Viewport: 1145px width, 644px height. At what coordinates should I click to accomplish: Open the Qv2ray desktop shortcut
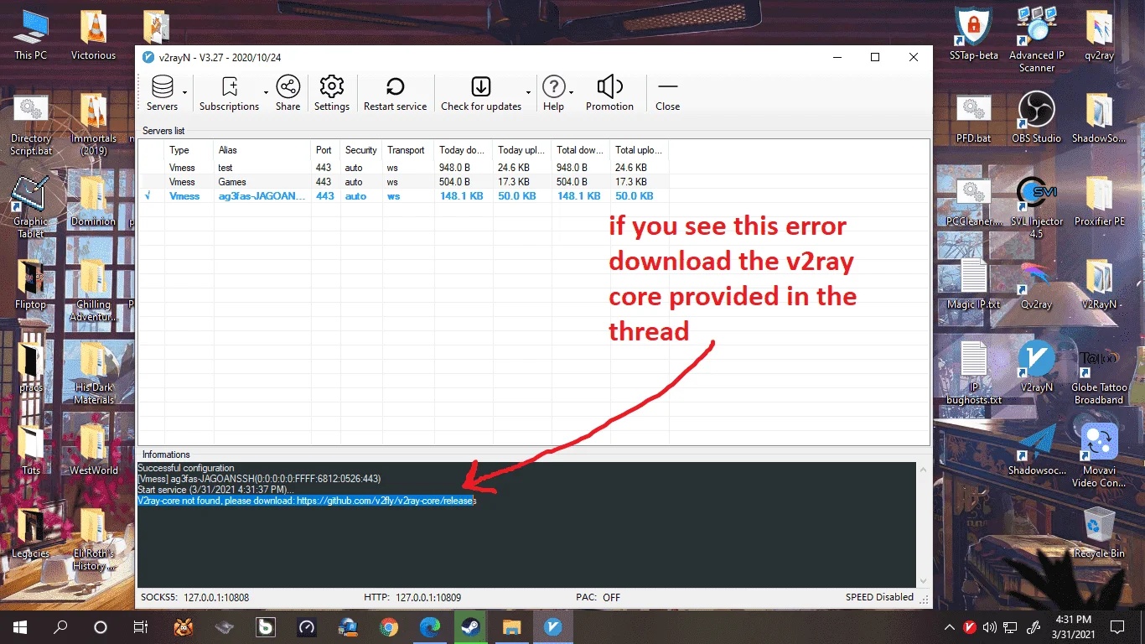1037,284
